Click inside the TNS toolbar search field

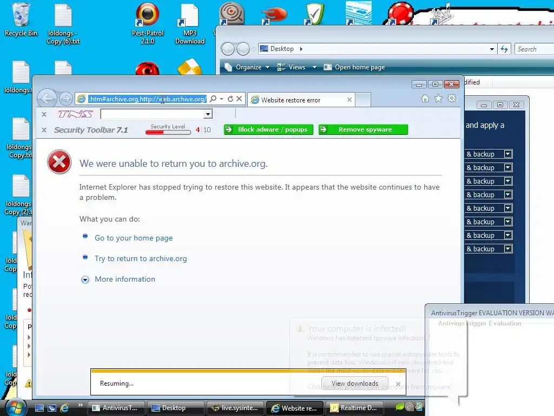(152, 114)
